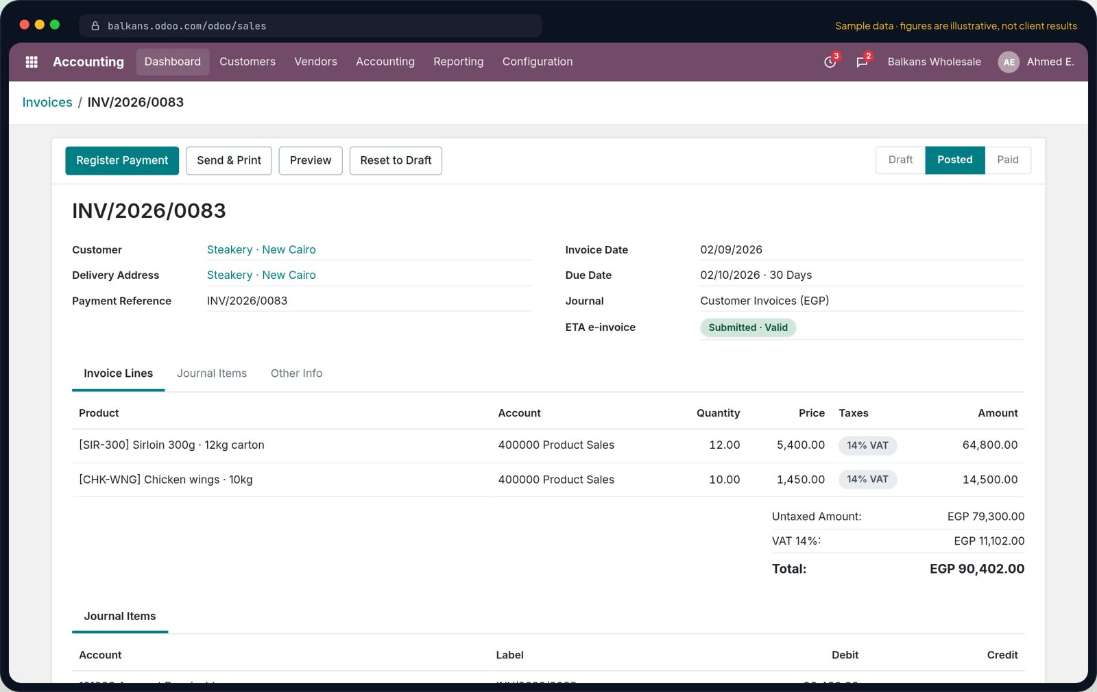Image resolution: width=1097 pixels, height=692 pixels.
Task: Click the Product column header
Action: tap(99, 413)
